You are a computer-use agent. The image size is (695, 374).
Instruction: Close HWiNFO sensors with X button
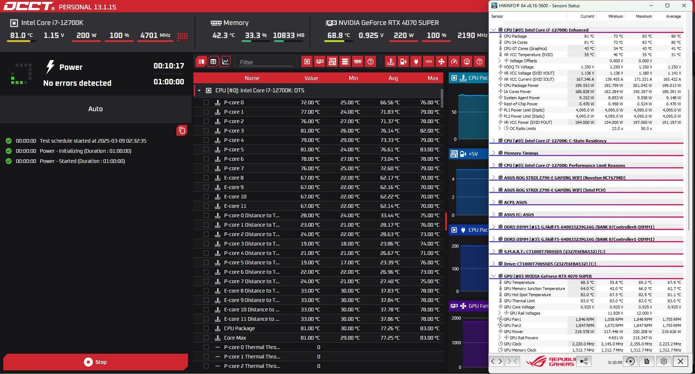click(x=681, y=361)
